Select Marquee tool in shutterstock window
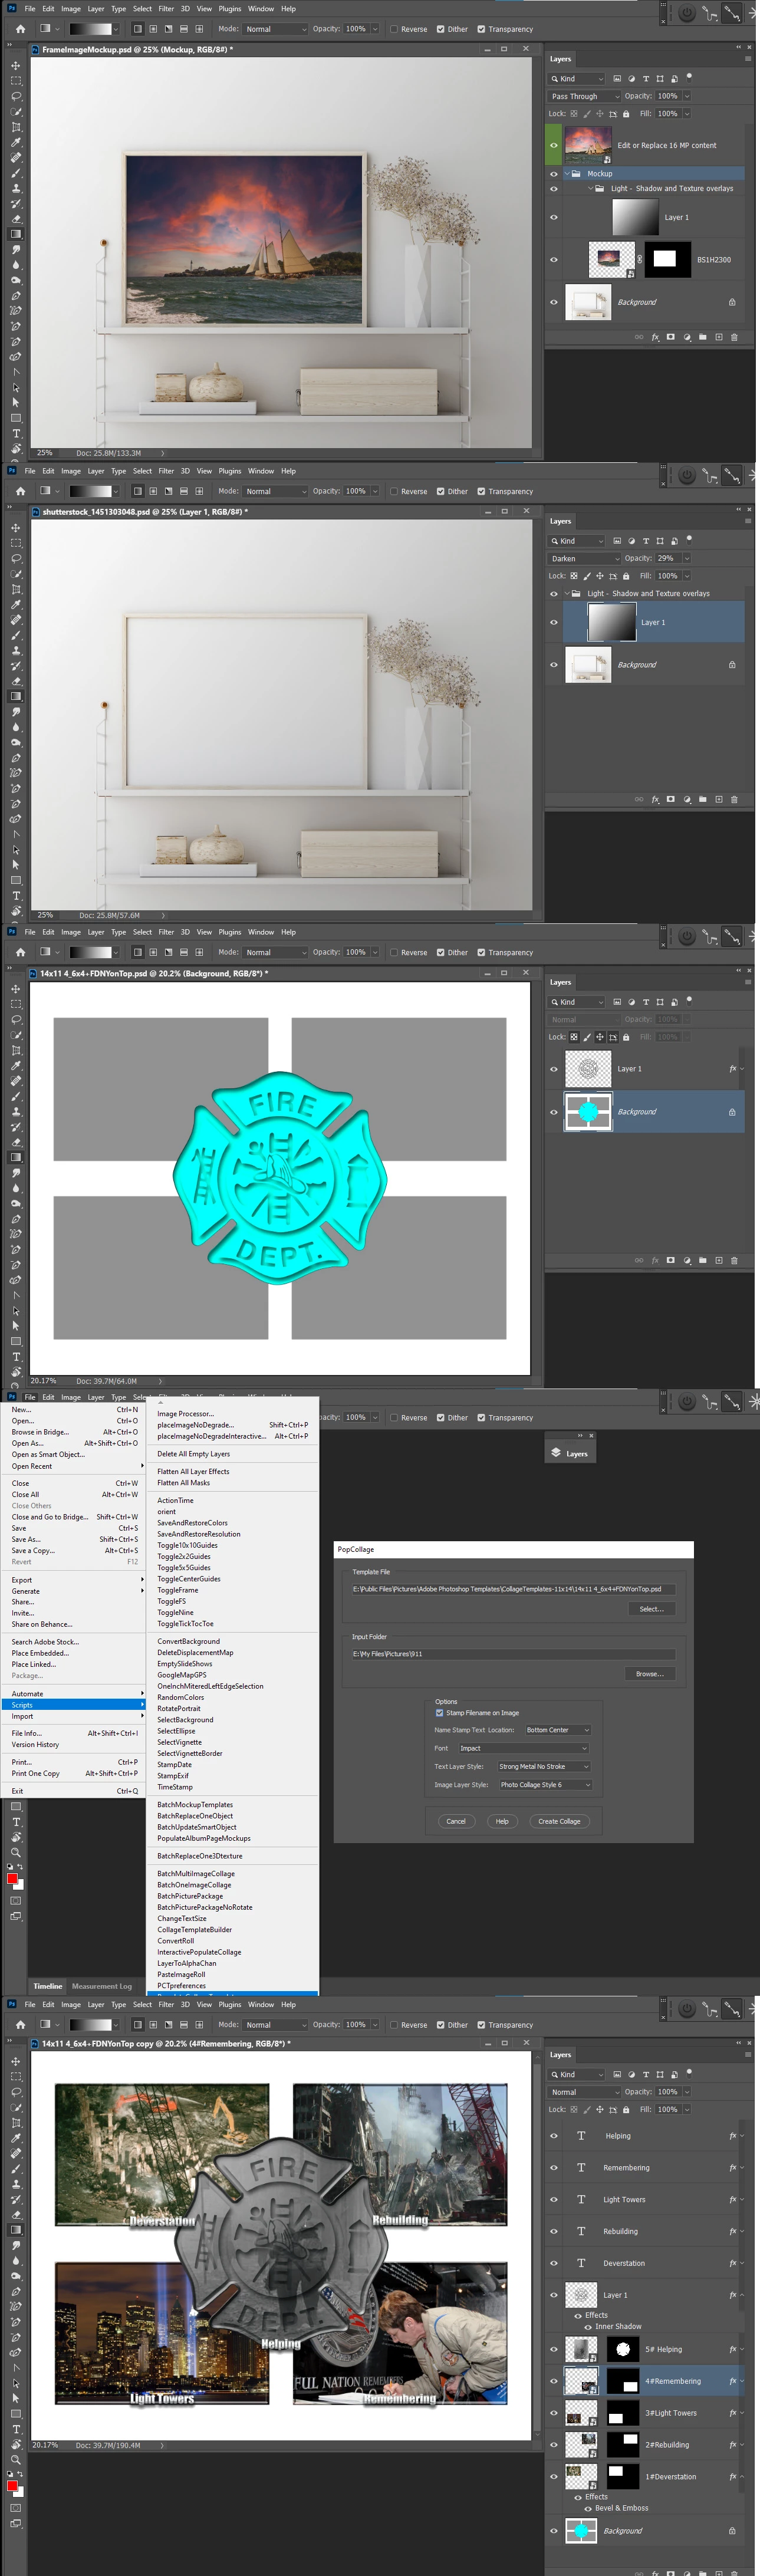 pos(15,543)
